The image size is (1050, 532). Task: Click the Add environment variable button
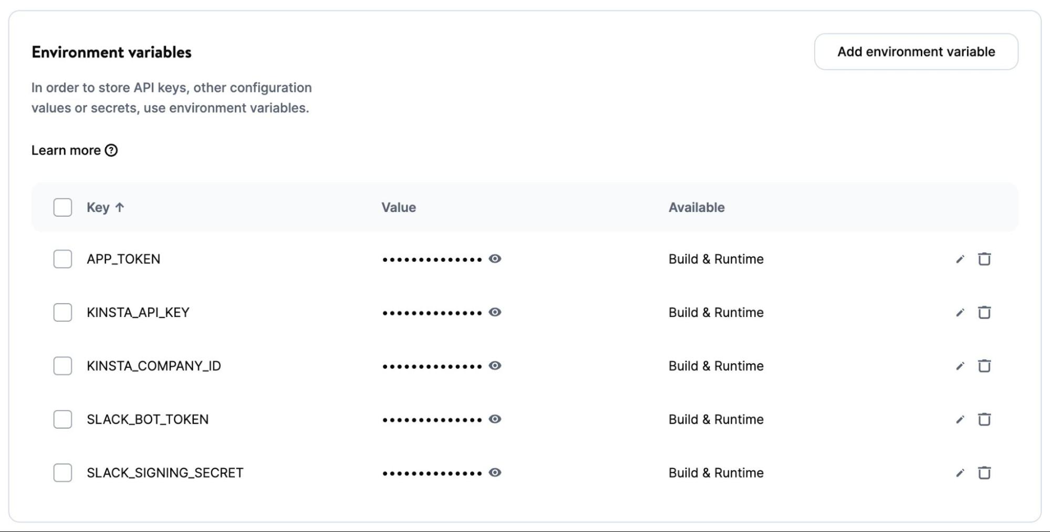(916, 52)
